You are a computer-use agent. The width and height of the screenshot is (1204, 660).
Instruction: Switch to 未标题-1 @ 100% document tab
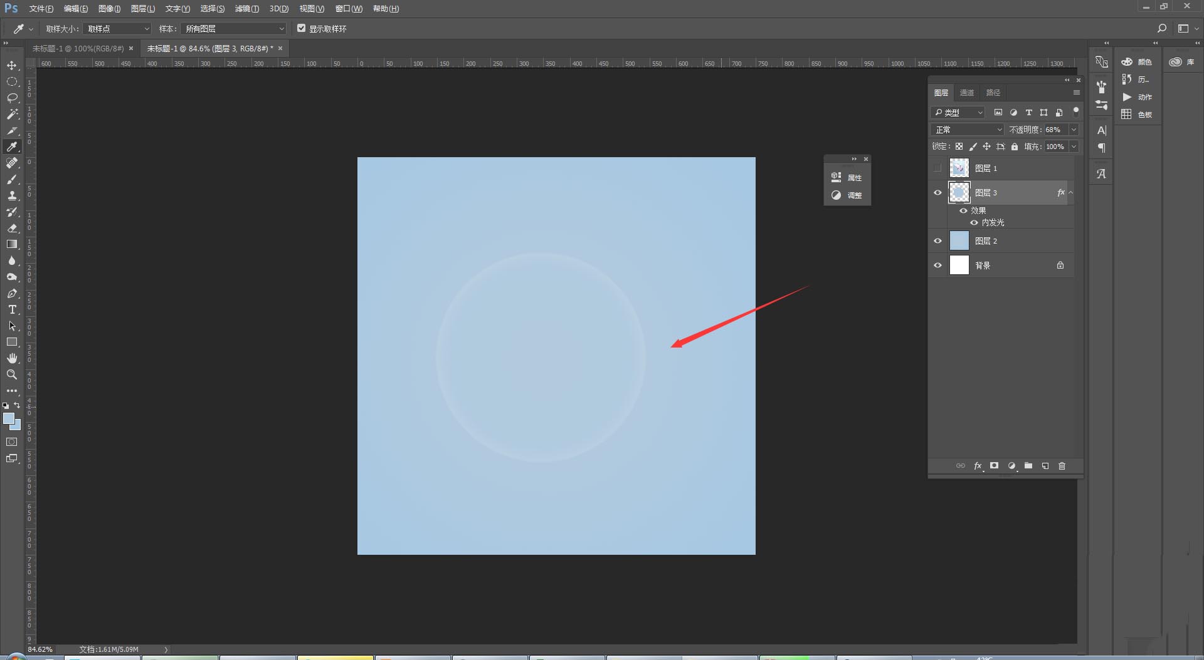[78, 48]
